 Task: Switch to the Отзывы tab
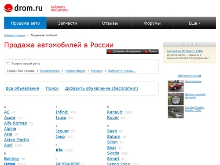pos(110,23)
